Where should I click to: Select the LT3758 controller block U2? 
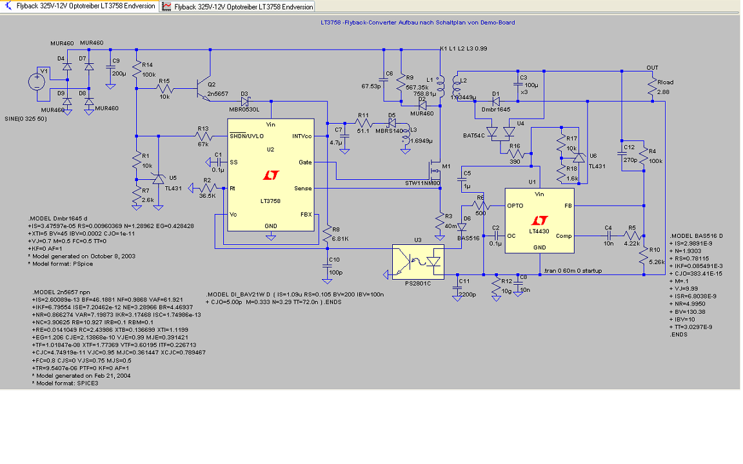271,175
